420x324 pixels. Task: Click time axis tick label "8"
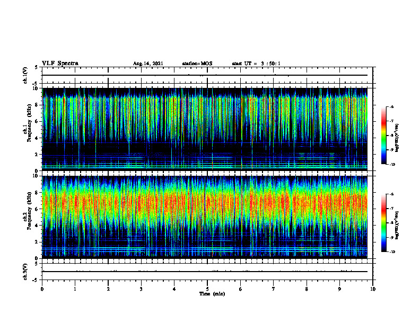tap(307, 289)
